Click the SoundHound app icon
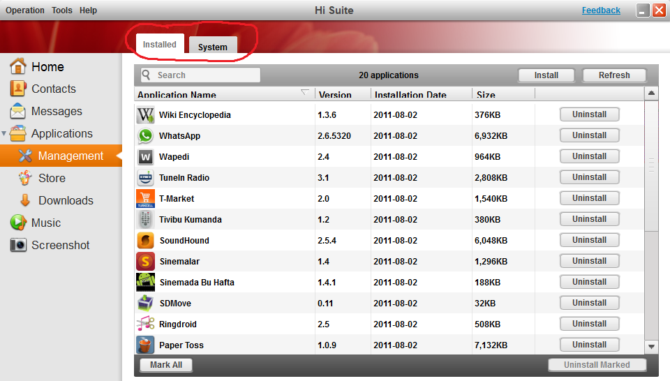The height and width of the screenshot is (381, 670). click(x=145, y=240)
